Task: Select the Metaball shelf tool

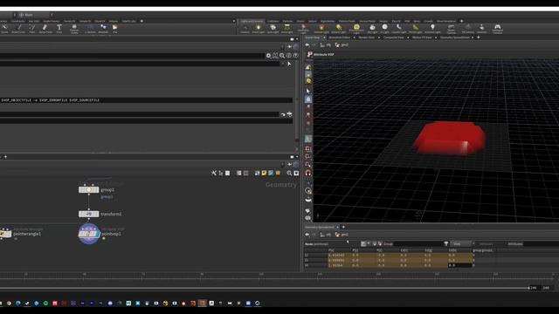Action: [103, 29]
